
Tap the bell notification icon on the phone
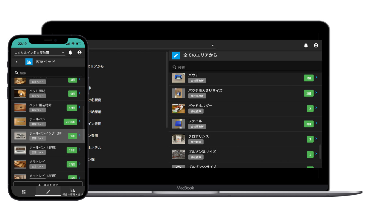click(x=71, y=52)
